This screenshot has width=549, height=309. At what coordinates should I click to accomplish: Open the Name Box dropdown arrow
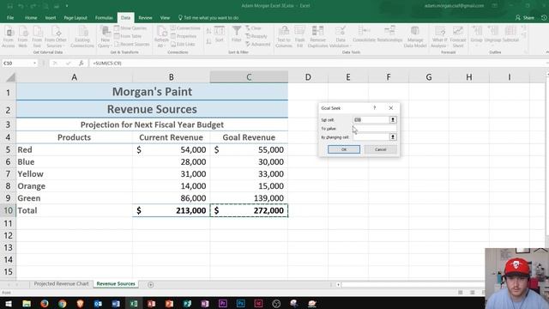tap(34, 63)
